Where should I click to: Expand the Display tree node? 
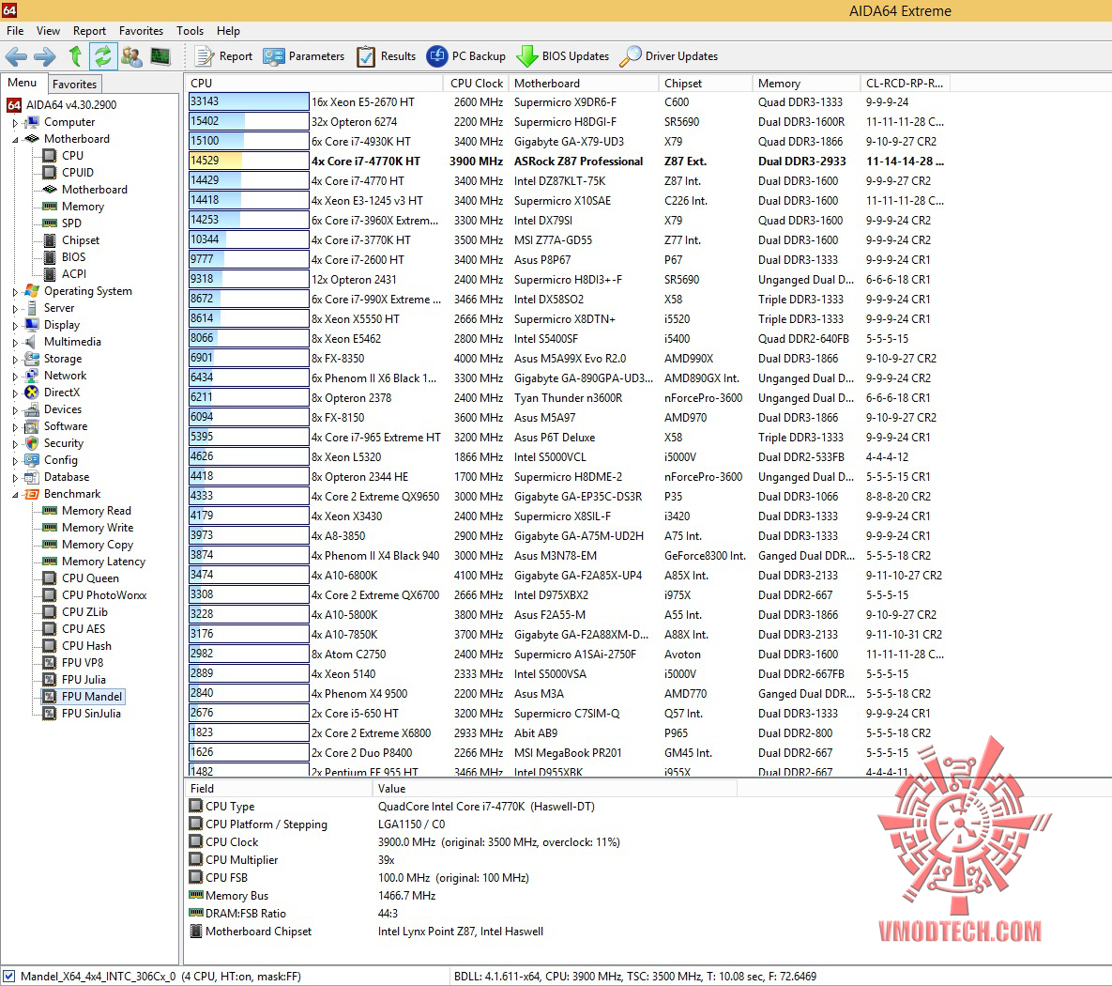(x=15, y=326)
